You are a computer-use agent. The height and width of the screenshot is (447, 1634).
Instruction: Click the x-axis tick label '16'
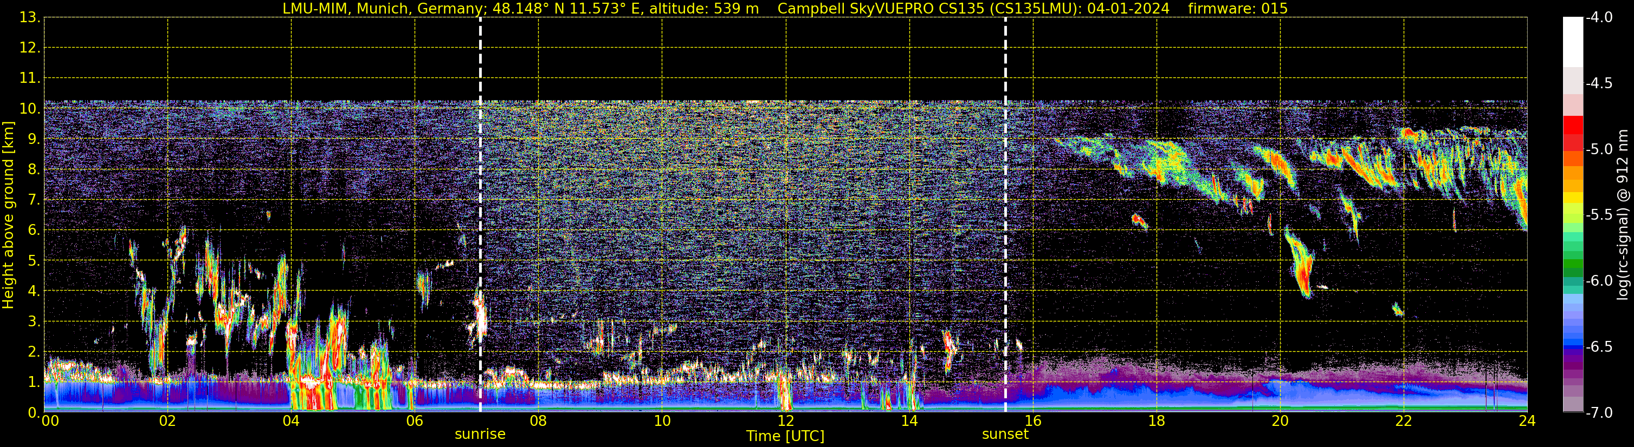(x=1034, y=421)
